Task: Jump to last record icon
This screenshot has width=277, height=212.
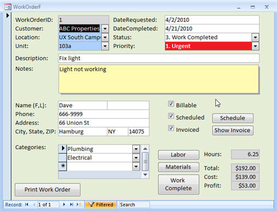Action: coord(72,204)
